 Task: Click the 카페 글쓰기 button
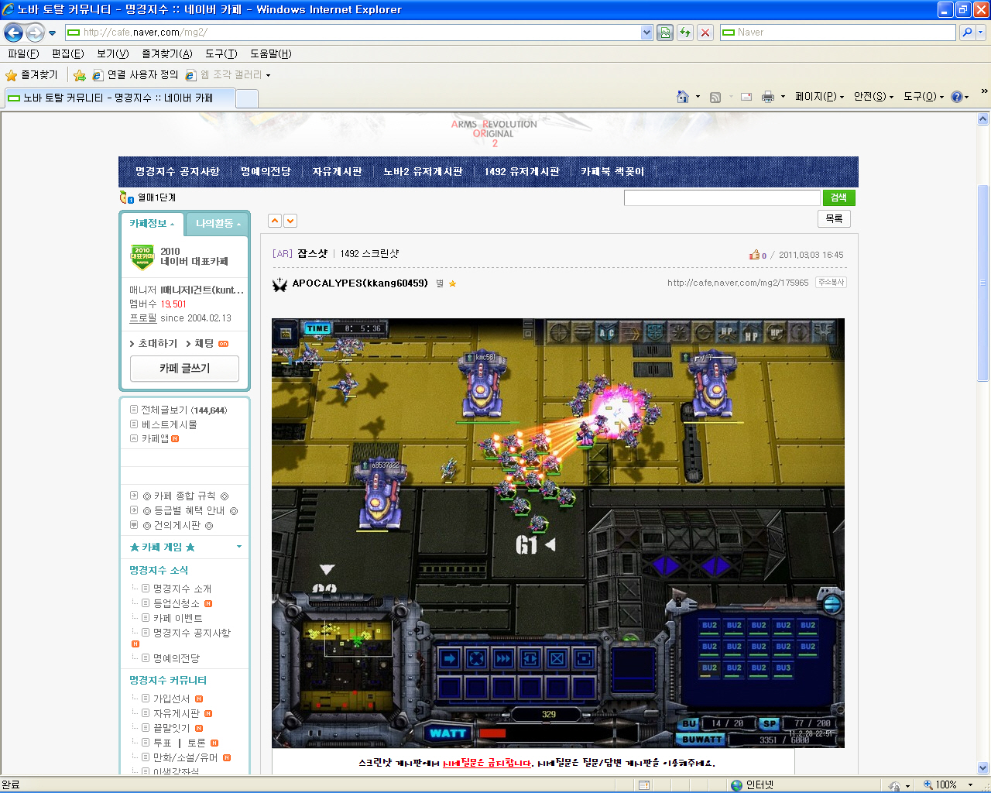[184, 369]
